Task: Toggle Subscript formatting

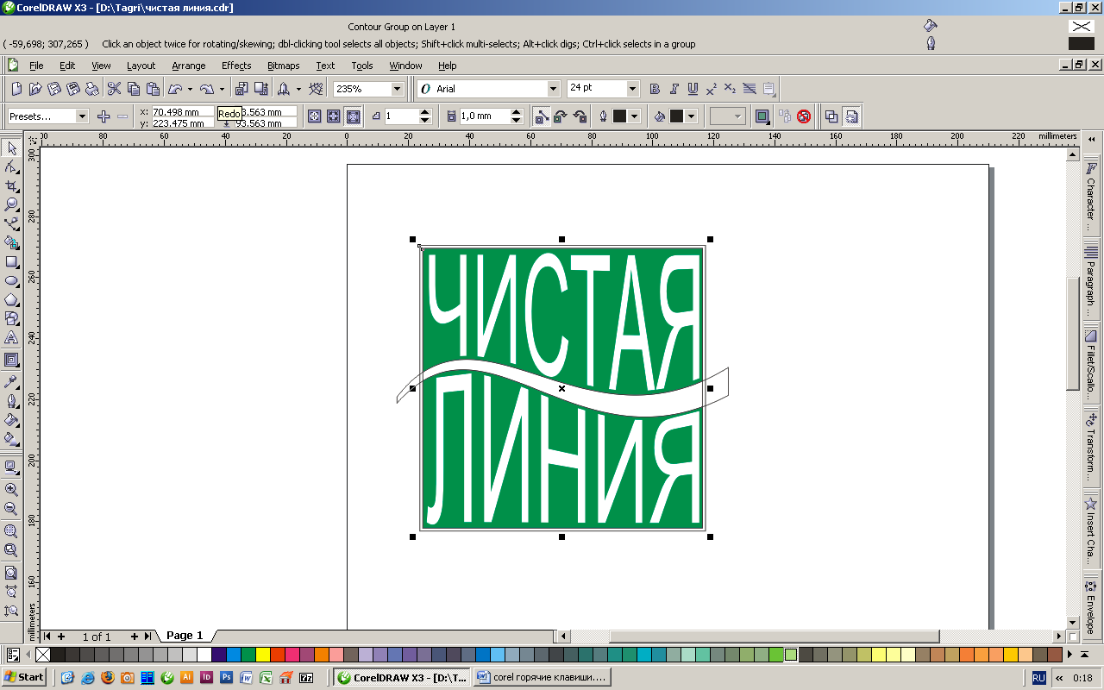Action: [730, 89]
